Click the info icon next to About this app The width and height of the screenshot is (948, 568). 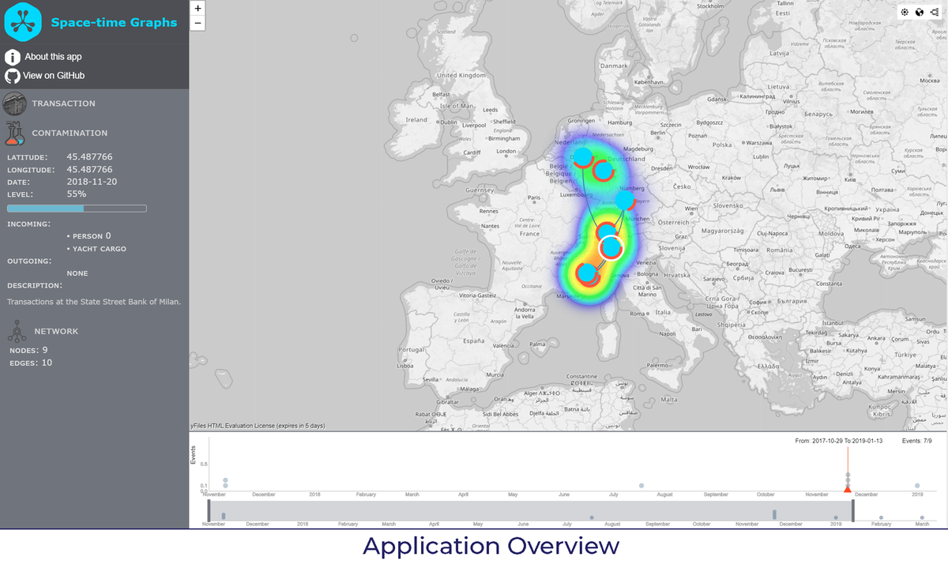11,57
